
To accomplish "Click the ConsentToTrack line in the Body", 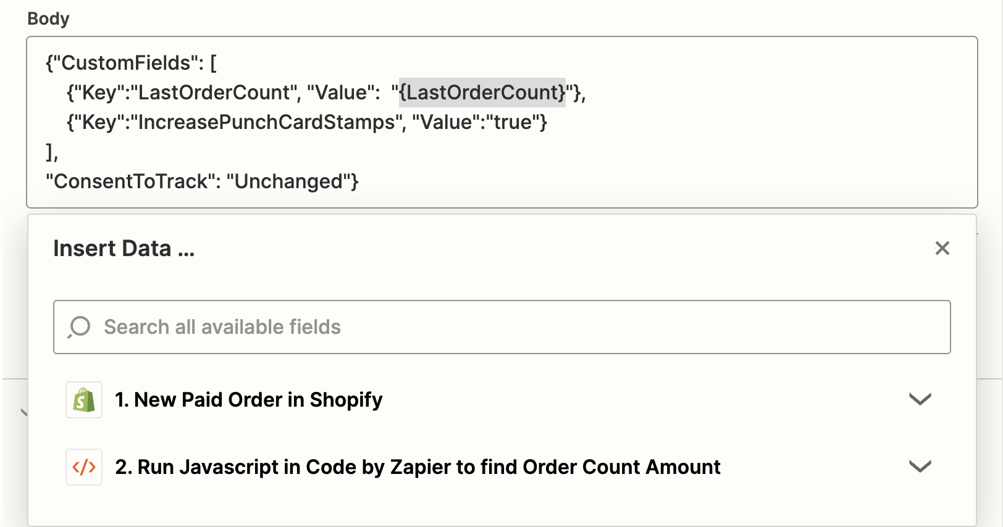I will (x=203, y=181).
